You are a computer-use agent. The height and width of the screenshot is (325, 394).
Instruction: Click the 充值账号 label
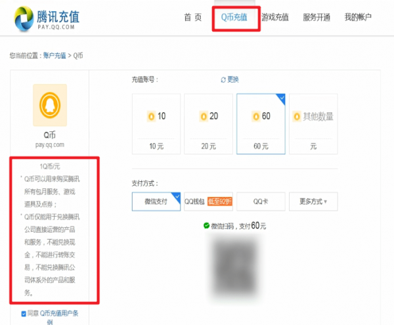(x=145, y=79)
